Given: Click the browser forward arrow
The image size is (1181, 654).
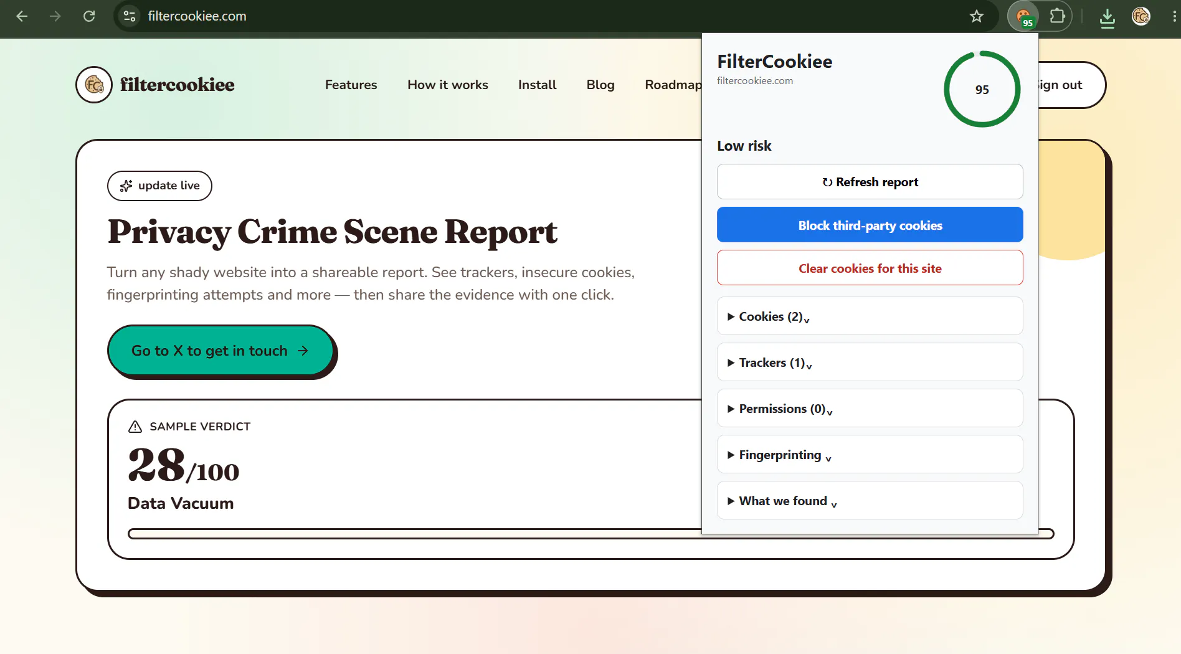Looking at the screenshot, I should pos(55,16).
